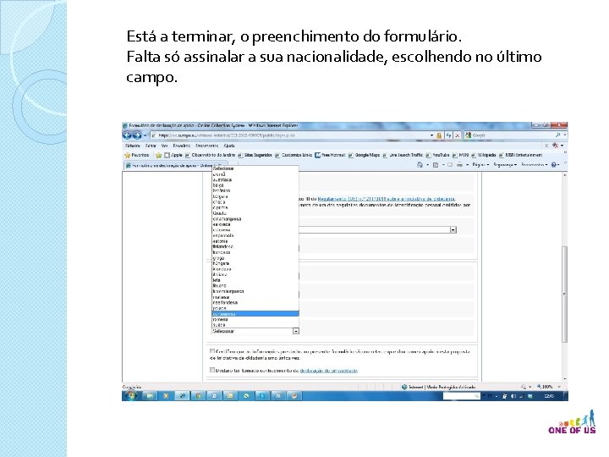Choose 'dinamarquesa' from the nationality list
Viewport: 609px width, 457px height.
tap(255, 219)
